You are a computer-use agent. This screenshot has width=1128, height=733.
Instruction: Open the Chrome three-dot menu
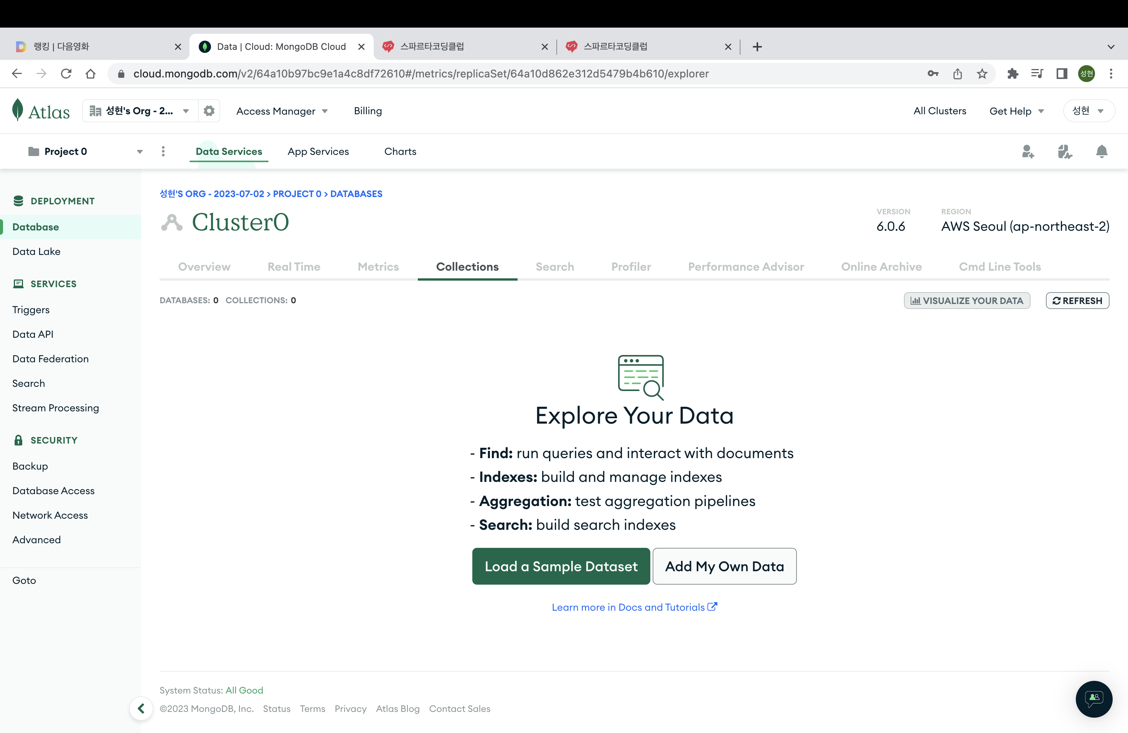1111,73
